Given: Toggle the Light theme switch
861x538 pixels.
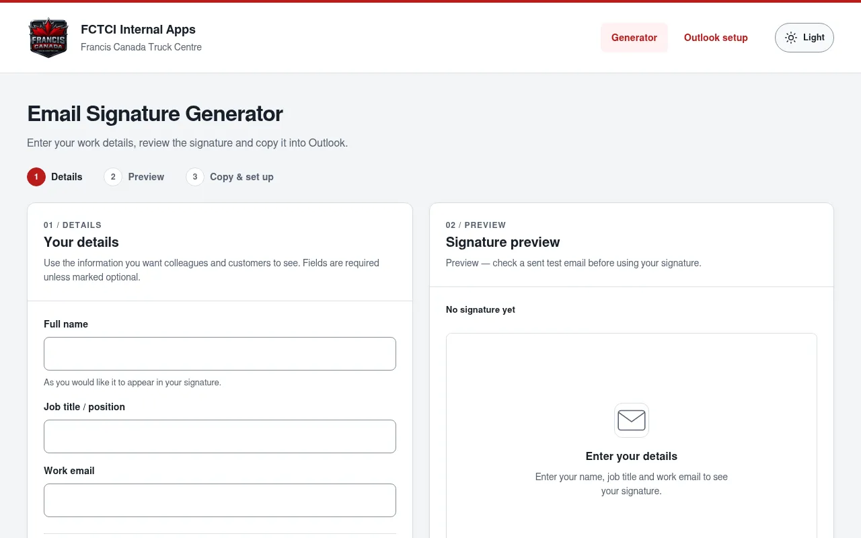Looking at the screenshot, I should pos(804,38).
